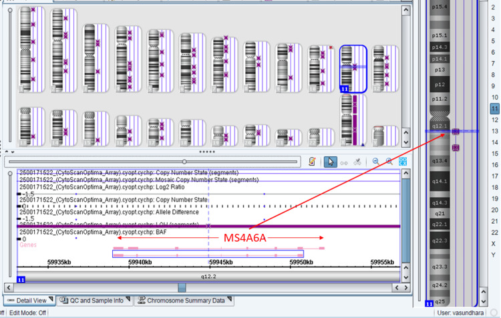
Task: Click the chromosome panel scrollbar up arrow
Action: 484,292
